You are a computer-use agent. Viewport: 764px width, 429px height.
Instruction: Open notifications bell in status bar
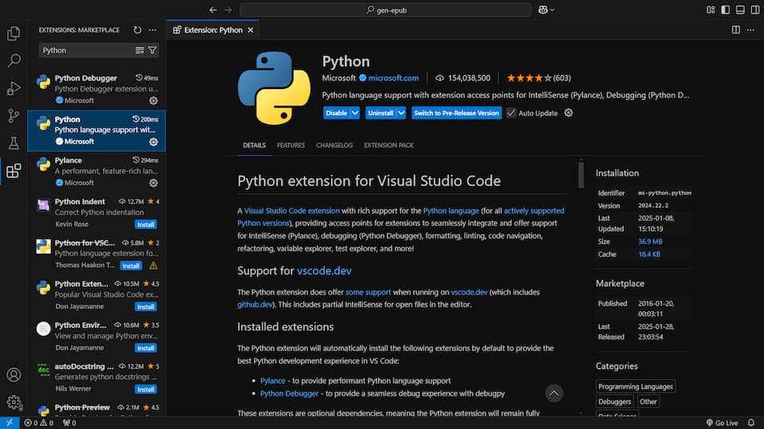coord(751,423)
